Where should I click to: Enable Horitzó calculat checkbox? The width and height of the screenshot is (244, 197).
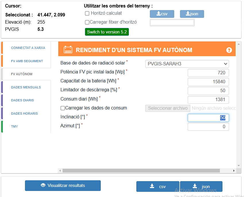pyautogui.click(x=87, y=13)
